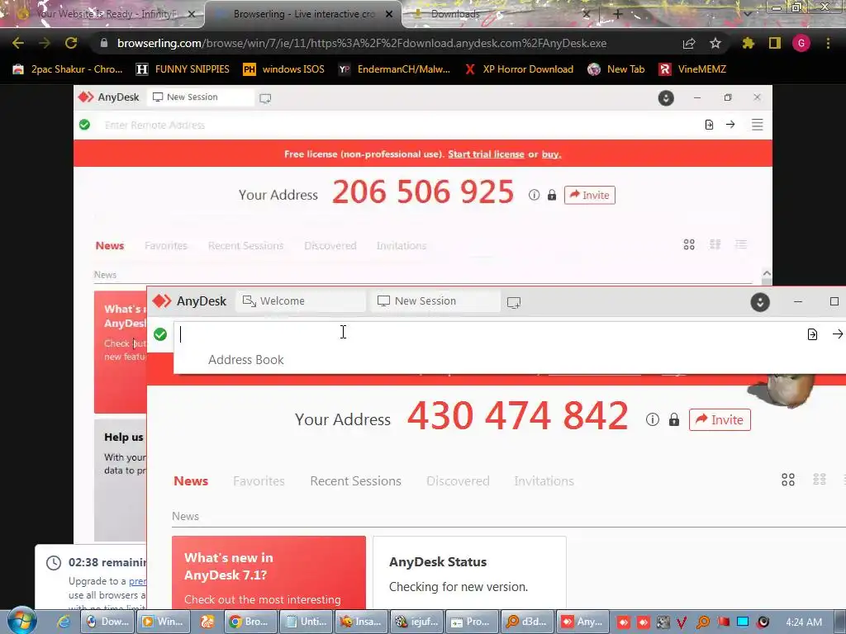Select the New Session tab in back AnyDesk window

pyautogui.click(x=201, y=97)
